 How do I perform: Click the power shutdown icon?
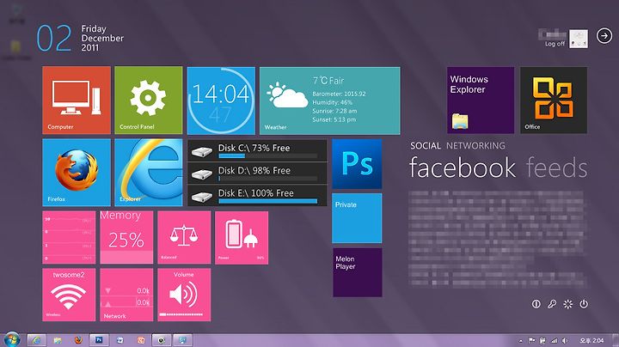pos(584,304)
